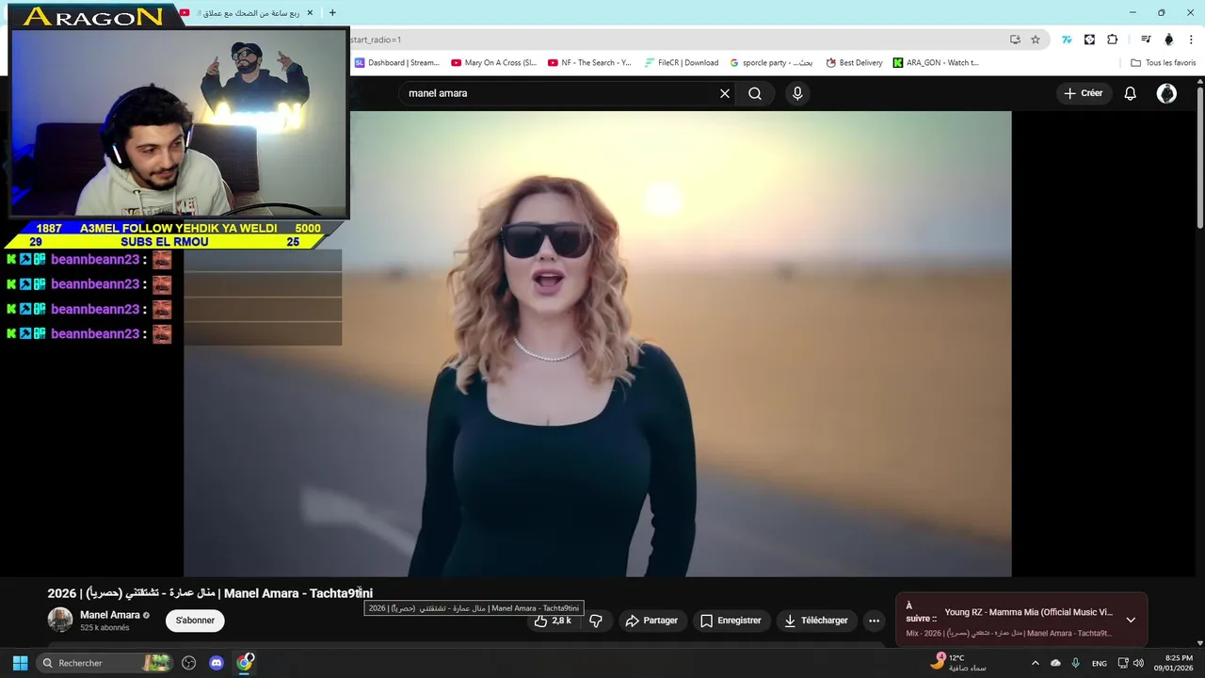Open the three-dot more actions menu
Image resolution: width=1205 pixels, height=678 pixels.
[x=874, y=621]
